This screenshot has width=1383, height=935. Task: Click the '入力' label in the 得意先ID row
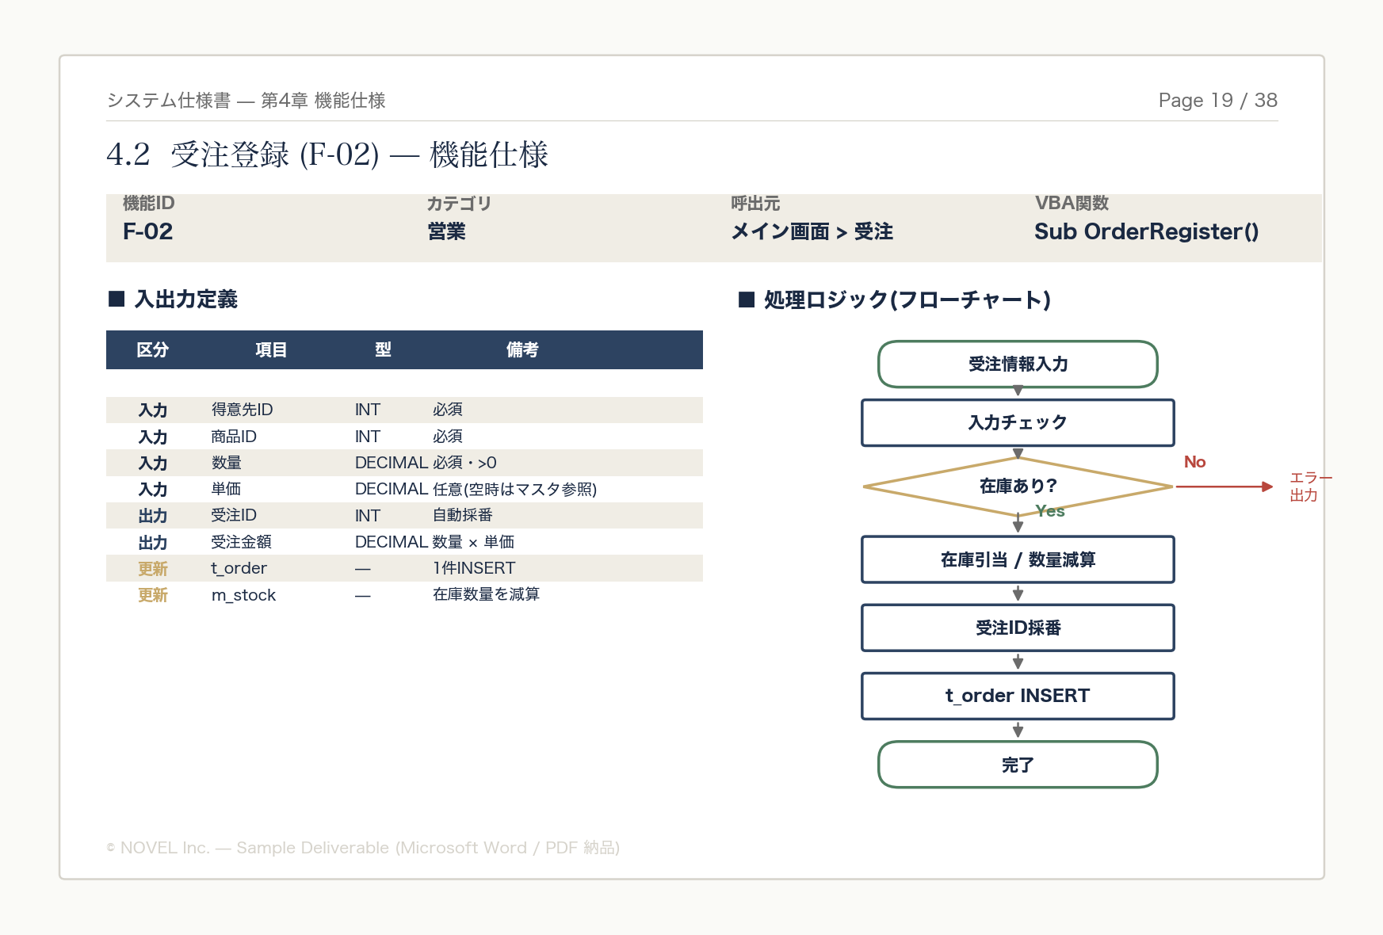click(152, 410)
